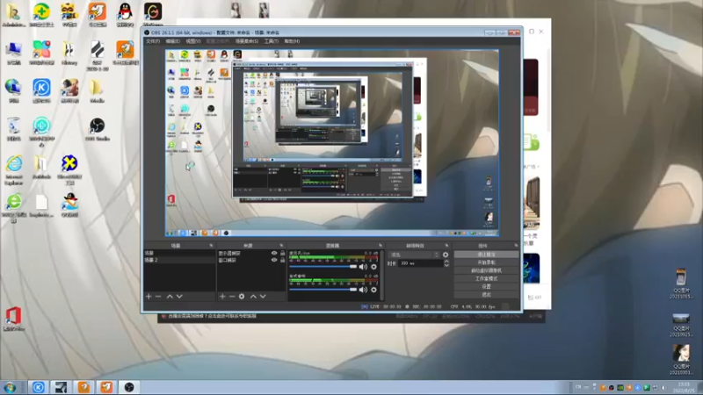
Task: Open transition properties gear beside 淡出
Action: tap(446, 255)
